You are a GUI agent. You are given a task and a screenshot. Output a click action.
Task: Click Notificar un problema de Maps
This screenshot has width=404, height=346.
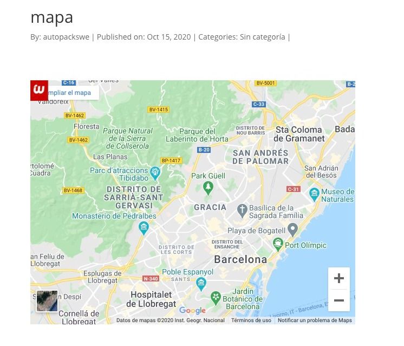[315, 320]
